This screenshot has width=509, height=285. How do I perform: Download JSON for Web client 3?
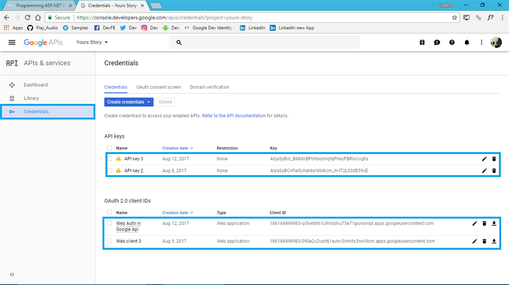[494, 241]
